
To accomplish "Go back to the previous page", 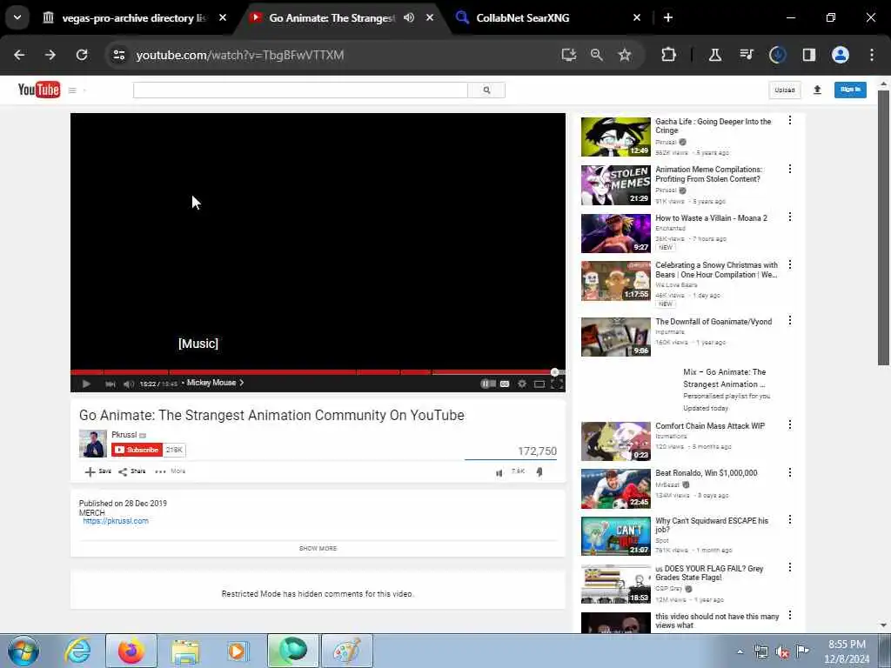I will [19, 55].
